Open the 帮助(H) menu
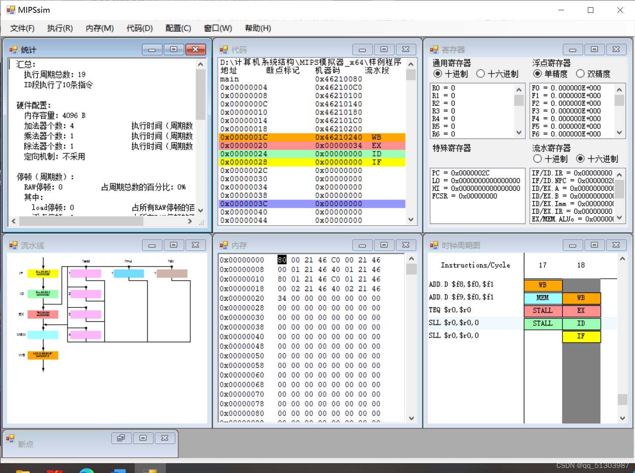This screenshot has height=473, width=635. click(258, 28)
